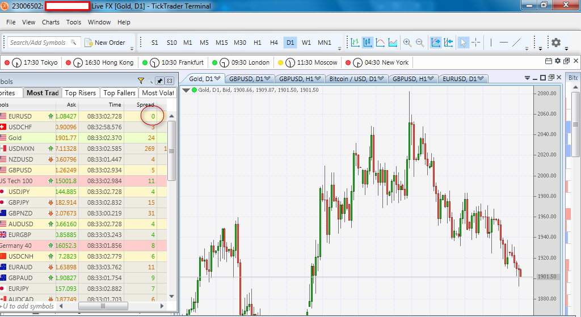The height and width of the screenshot is (317, 581).
Task: Open New Order dialog
Action: coord(105,43)
